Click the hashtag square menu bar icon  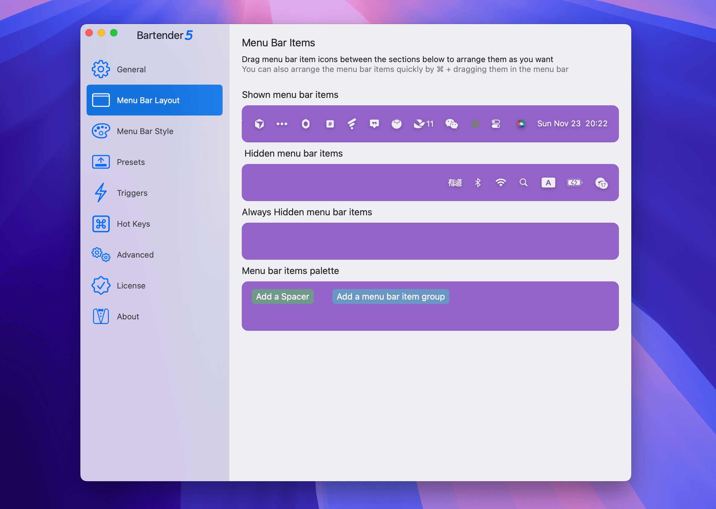330,124
